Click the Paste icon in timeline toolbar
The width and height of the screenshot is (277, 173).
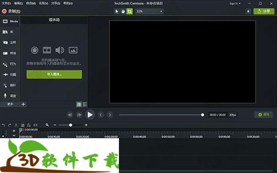click(29, 125)
